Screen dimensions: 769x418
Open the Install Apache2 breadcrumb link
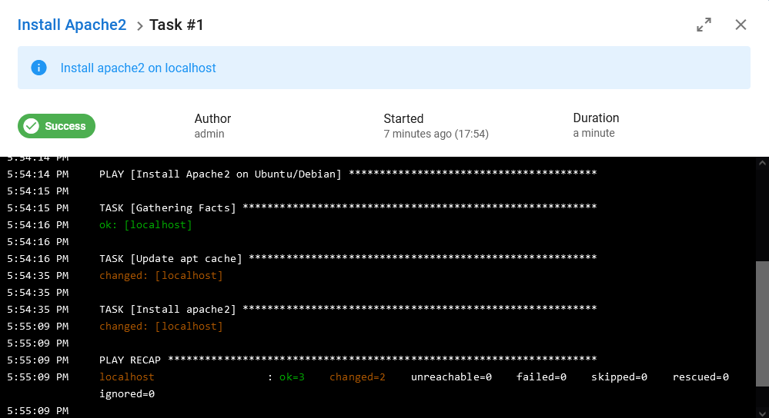tap(72, 25)
